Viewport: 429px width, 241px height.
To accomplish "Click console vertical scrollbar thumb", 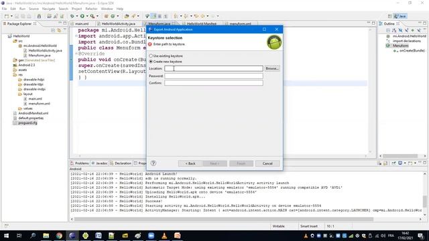I will [424, 202].
